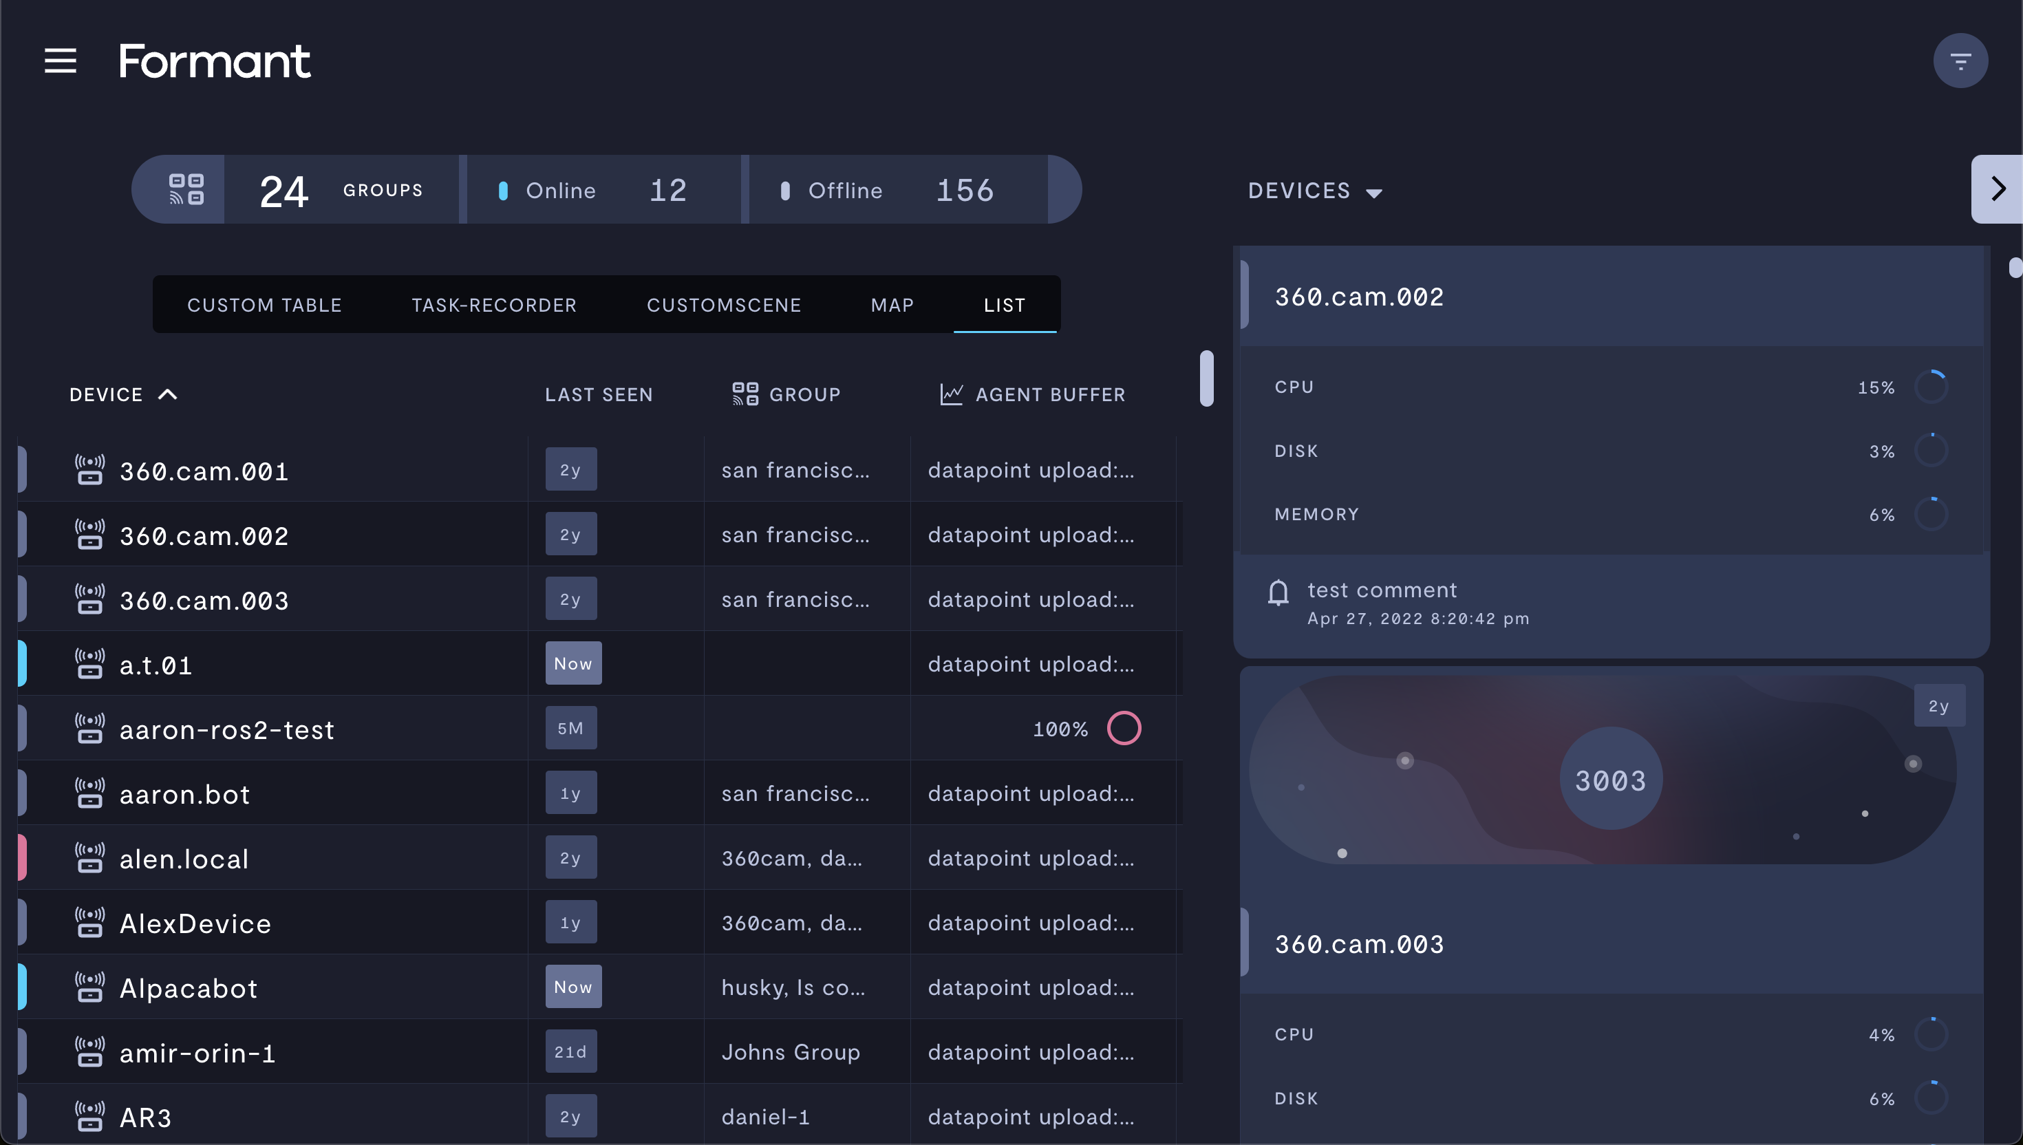
Task: Click the CUSTOMSCENE button
Action: (x=722, y=303)
